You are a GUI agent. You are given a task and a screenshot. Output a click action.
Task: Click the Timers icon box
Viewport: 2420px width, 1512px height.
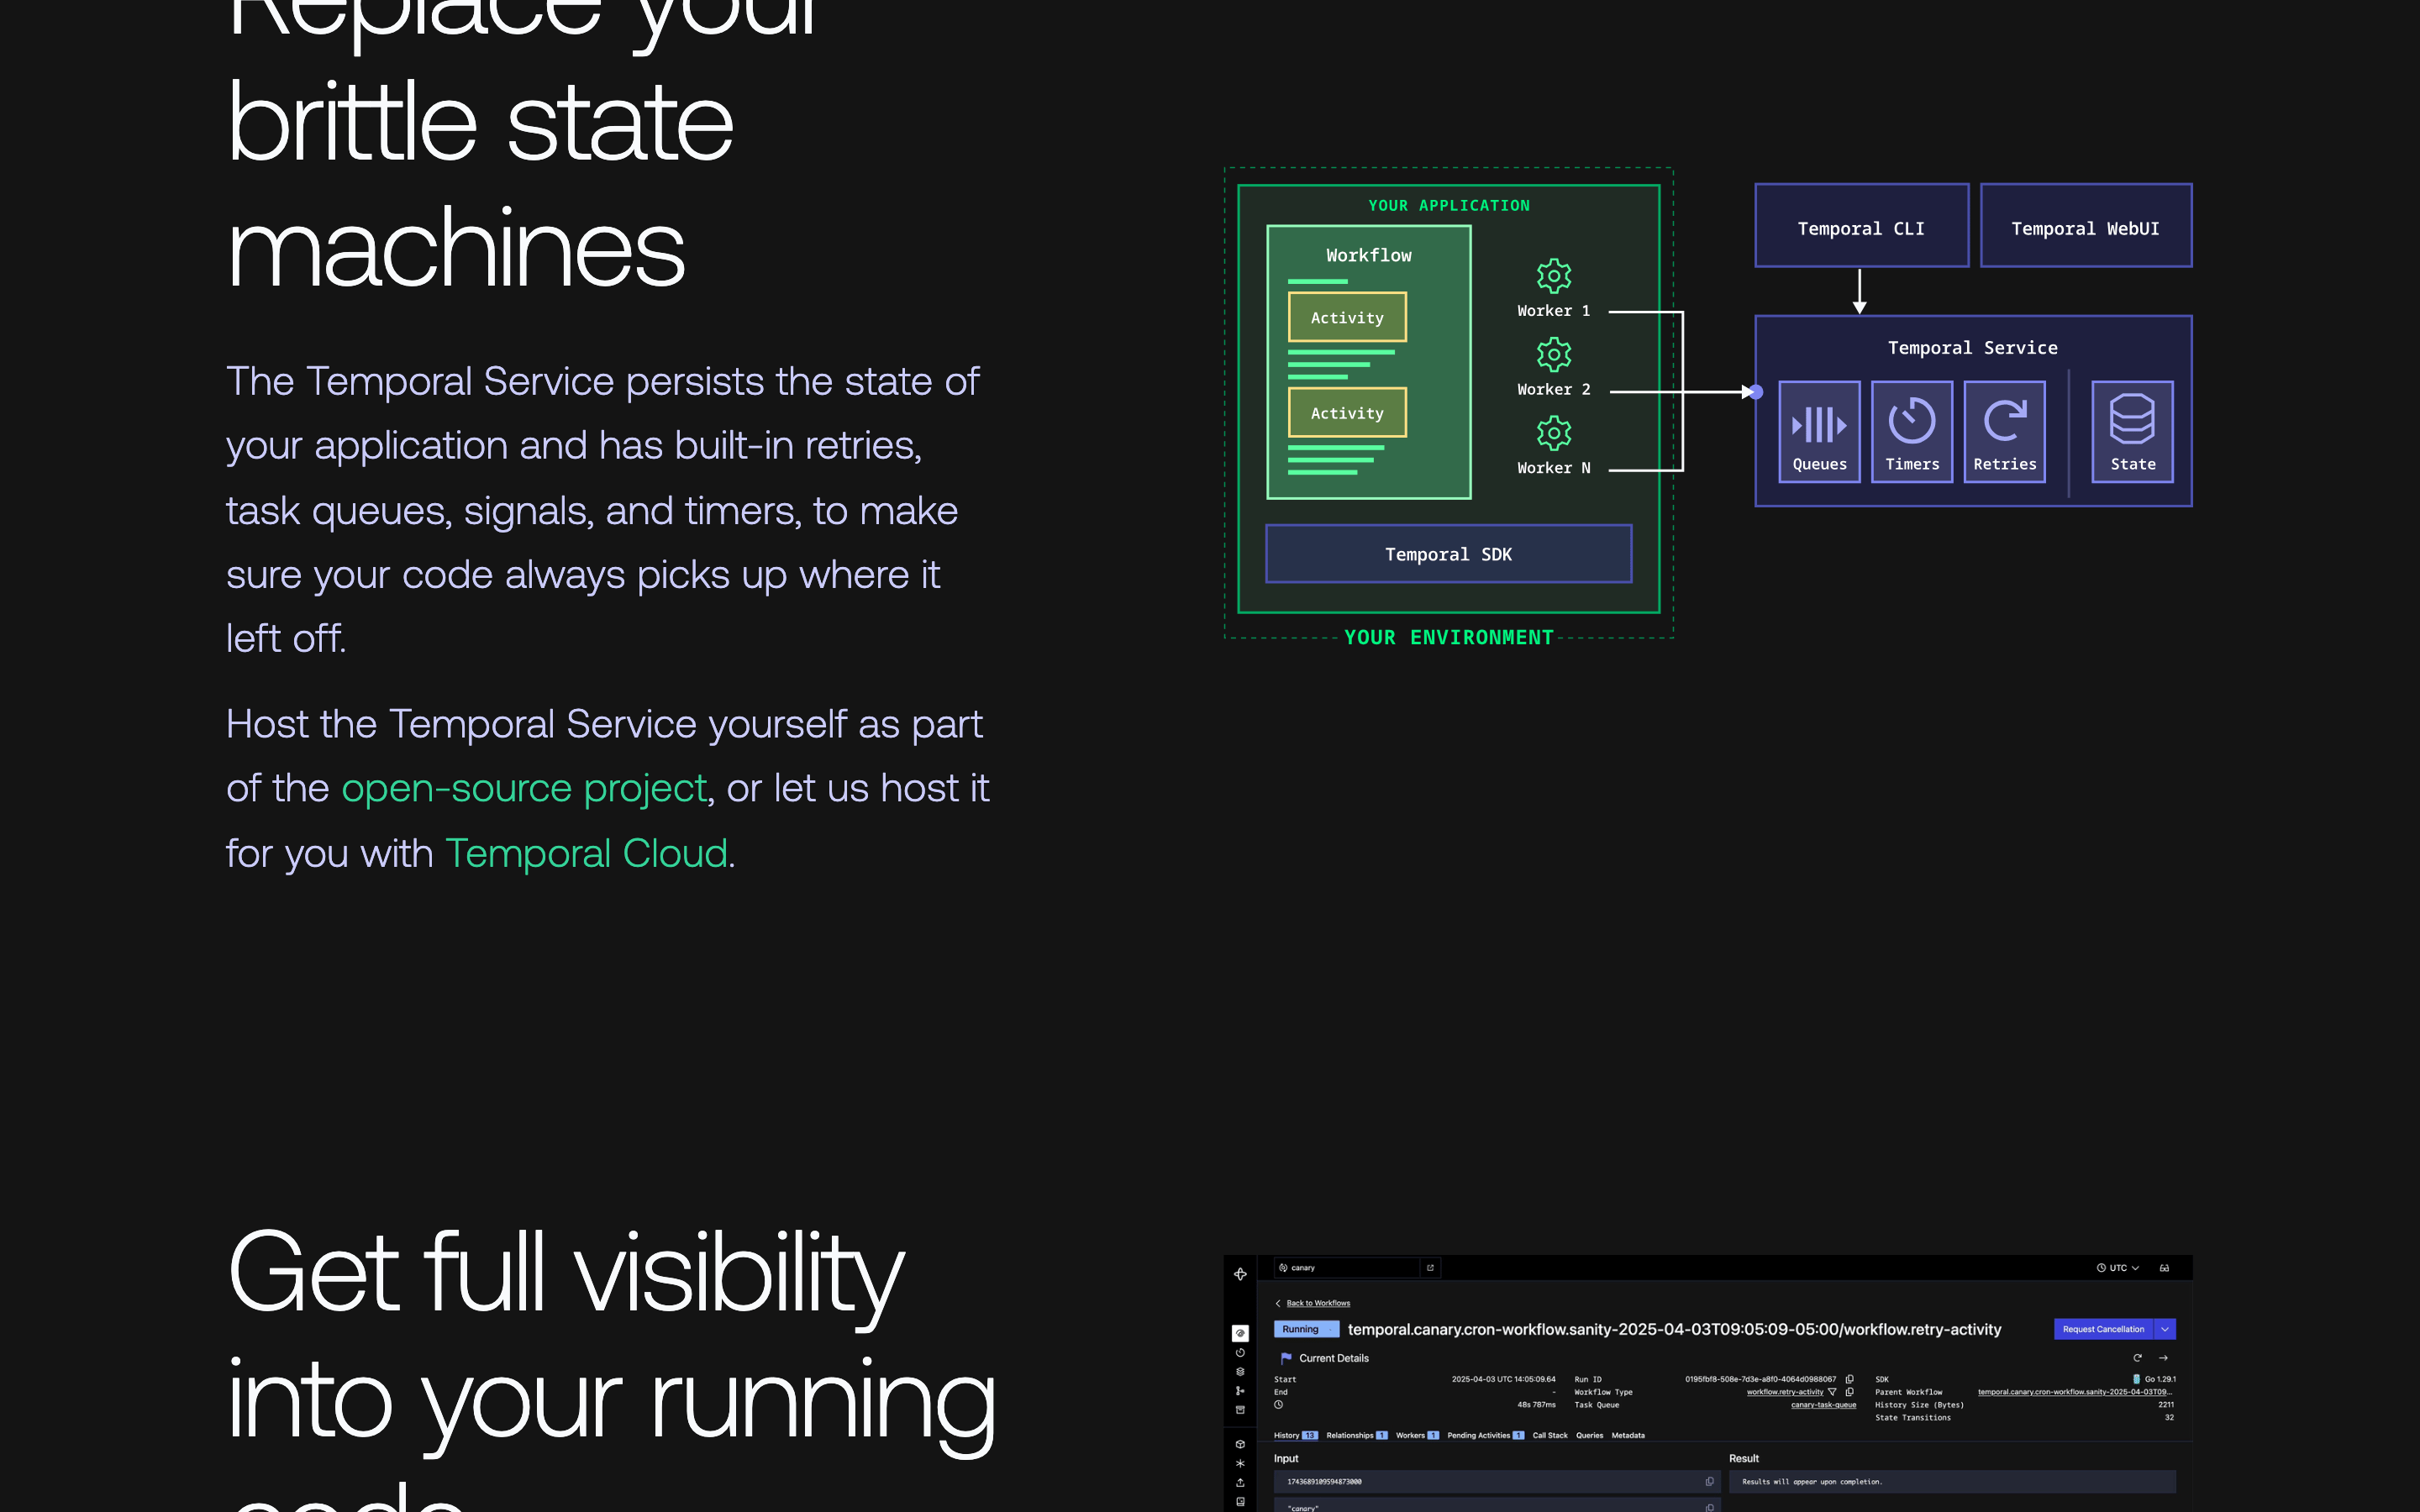coord(1912,432)
